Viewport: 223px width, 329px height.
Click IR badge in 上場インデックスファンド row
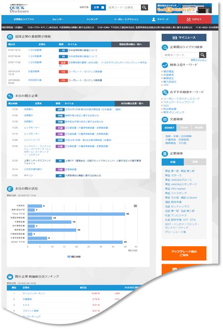tap(60, 161)
